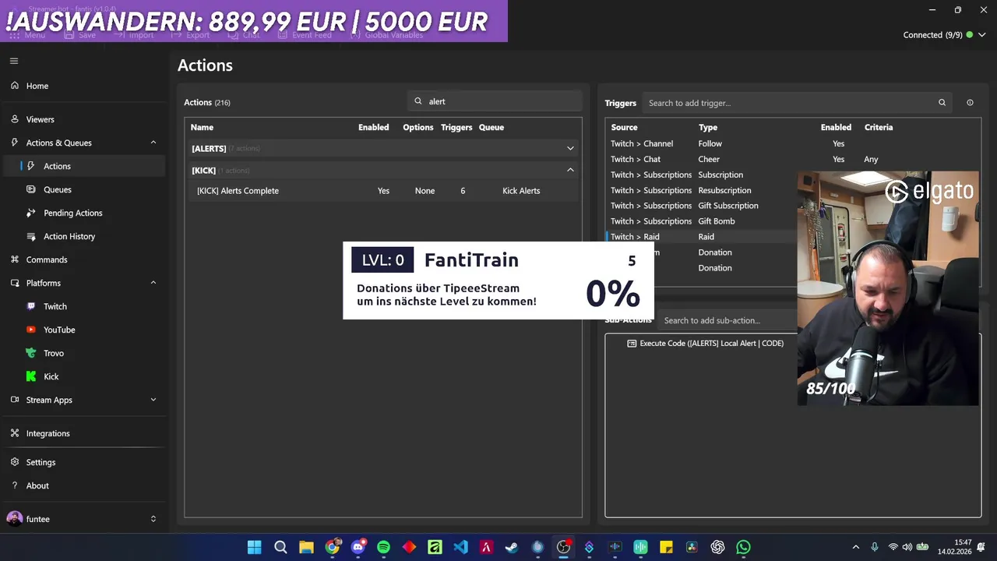
Task: Open WhatsApp from taskbar
Action: point(743,547)
